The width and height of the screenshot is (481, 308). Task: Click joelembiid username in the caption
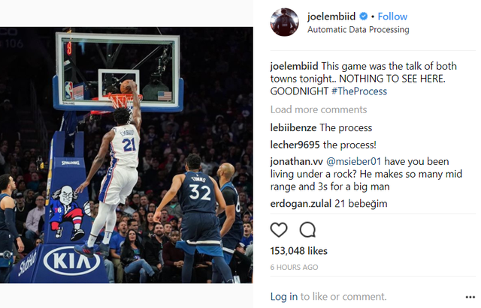pos(294,67)
